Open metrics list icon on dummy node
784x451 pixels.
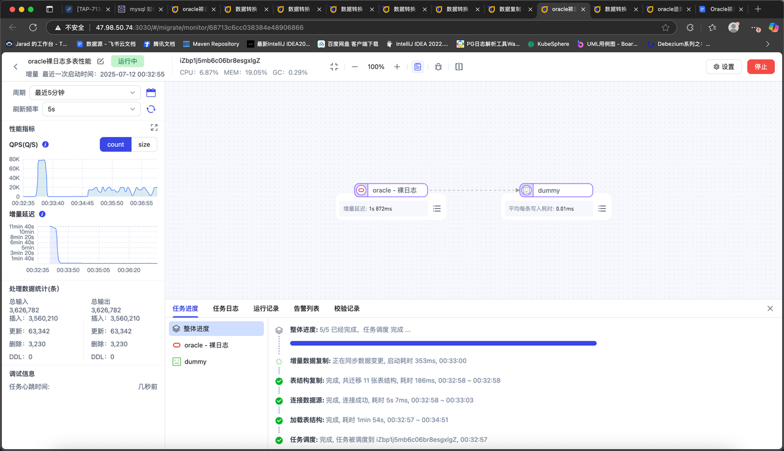pos(601,208)
